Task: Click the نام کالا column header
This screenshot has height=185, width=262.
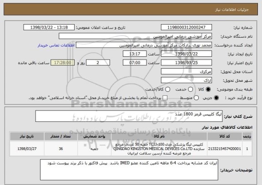Action: coord(159,136)
